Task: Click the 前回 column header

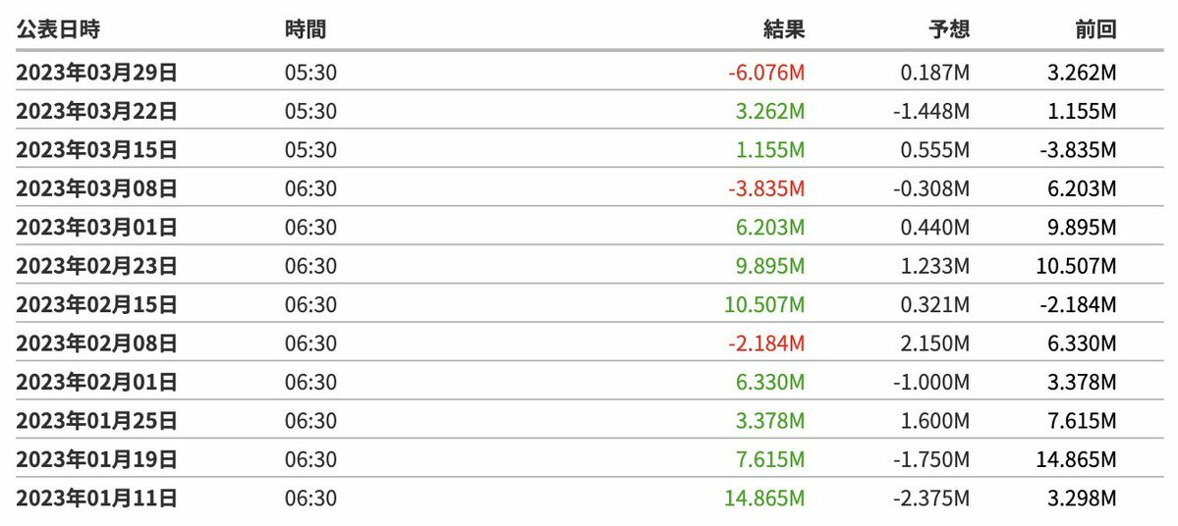Action: tap(1095, 29)
